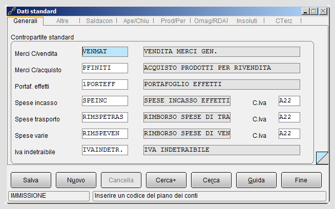Click the Iva indetraibile code field
Image resolution: width=335 pixels, height=209 pixels.
coord(105,150)
